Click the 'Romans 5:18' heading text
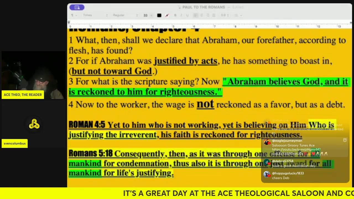 click(x=91, y=153)
